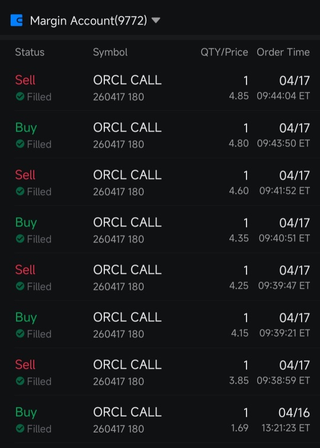Screen dimensions: 320x448
Task: Click the Filled checkmark on the 04/16 buy order
Action: pos(20,428)
